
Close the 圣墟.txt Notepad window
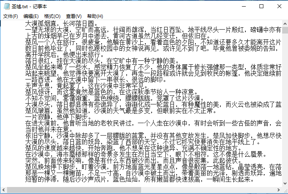(x=279, y=6)
